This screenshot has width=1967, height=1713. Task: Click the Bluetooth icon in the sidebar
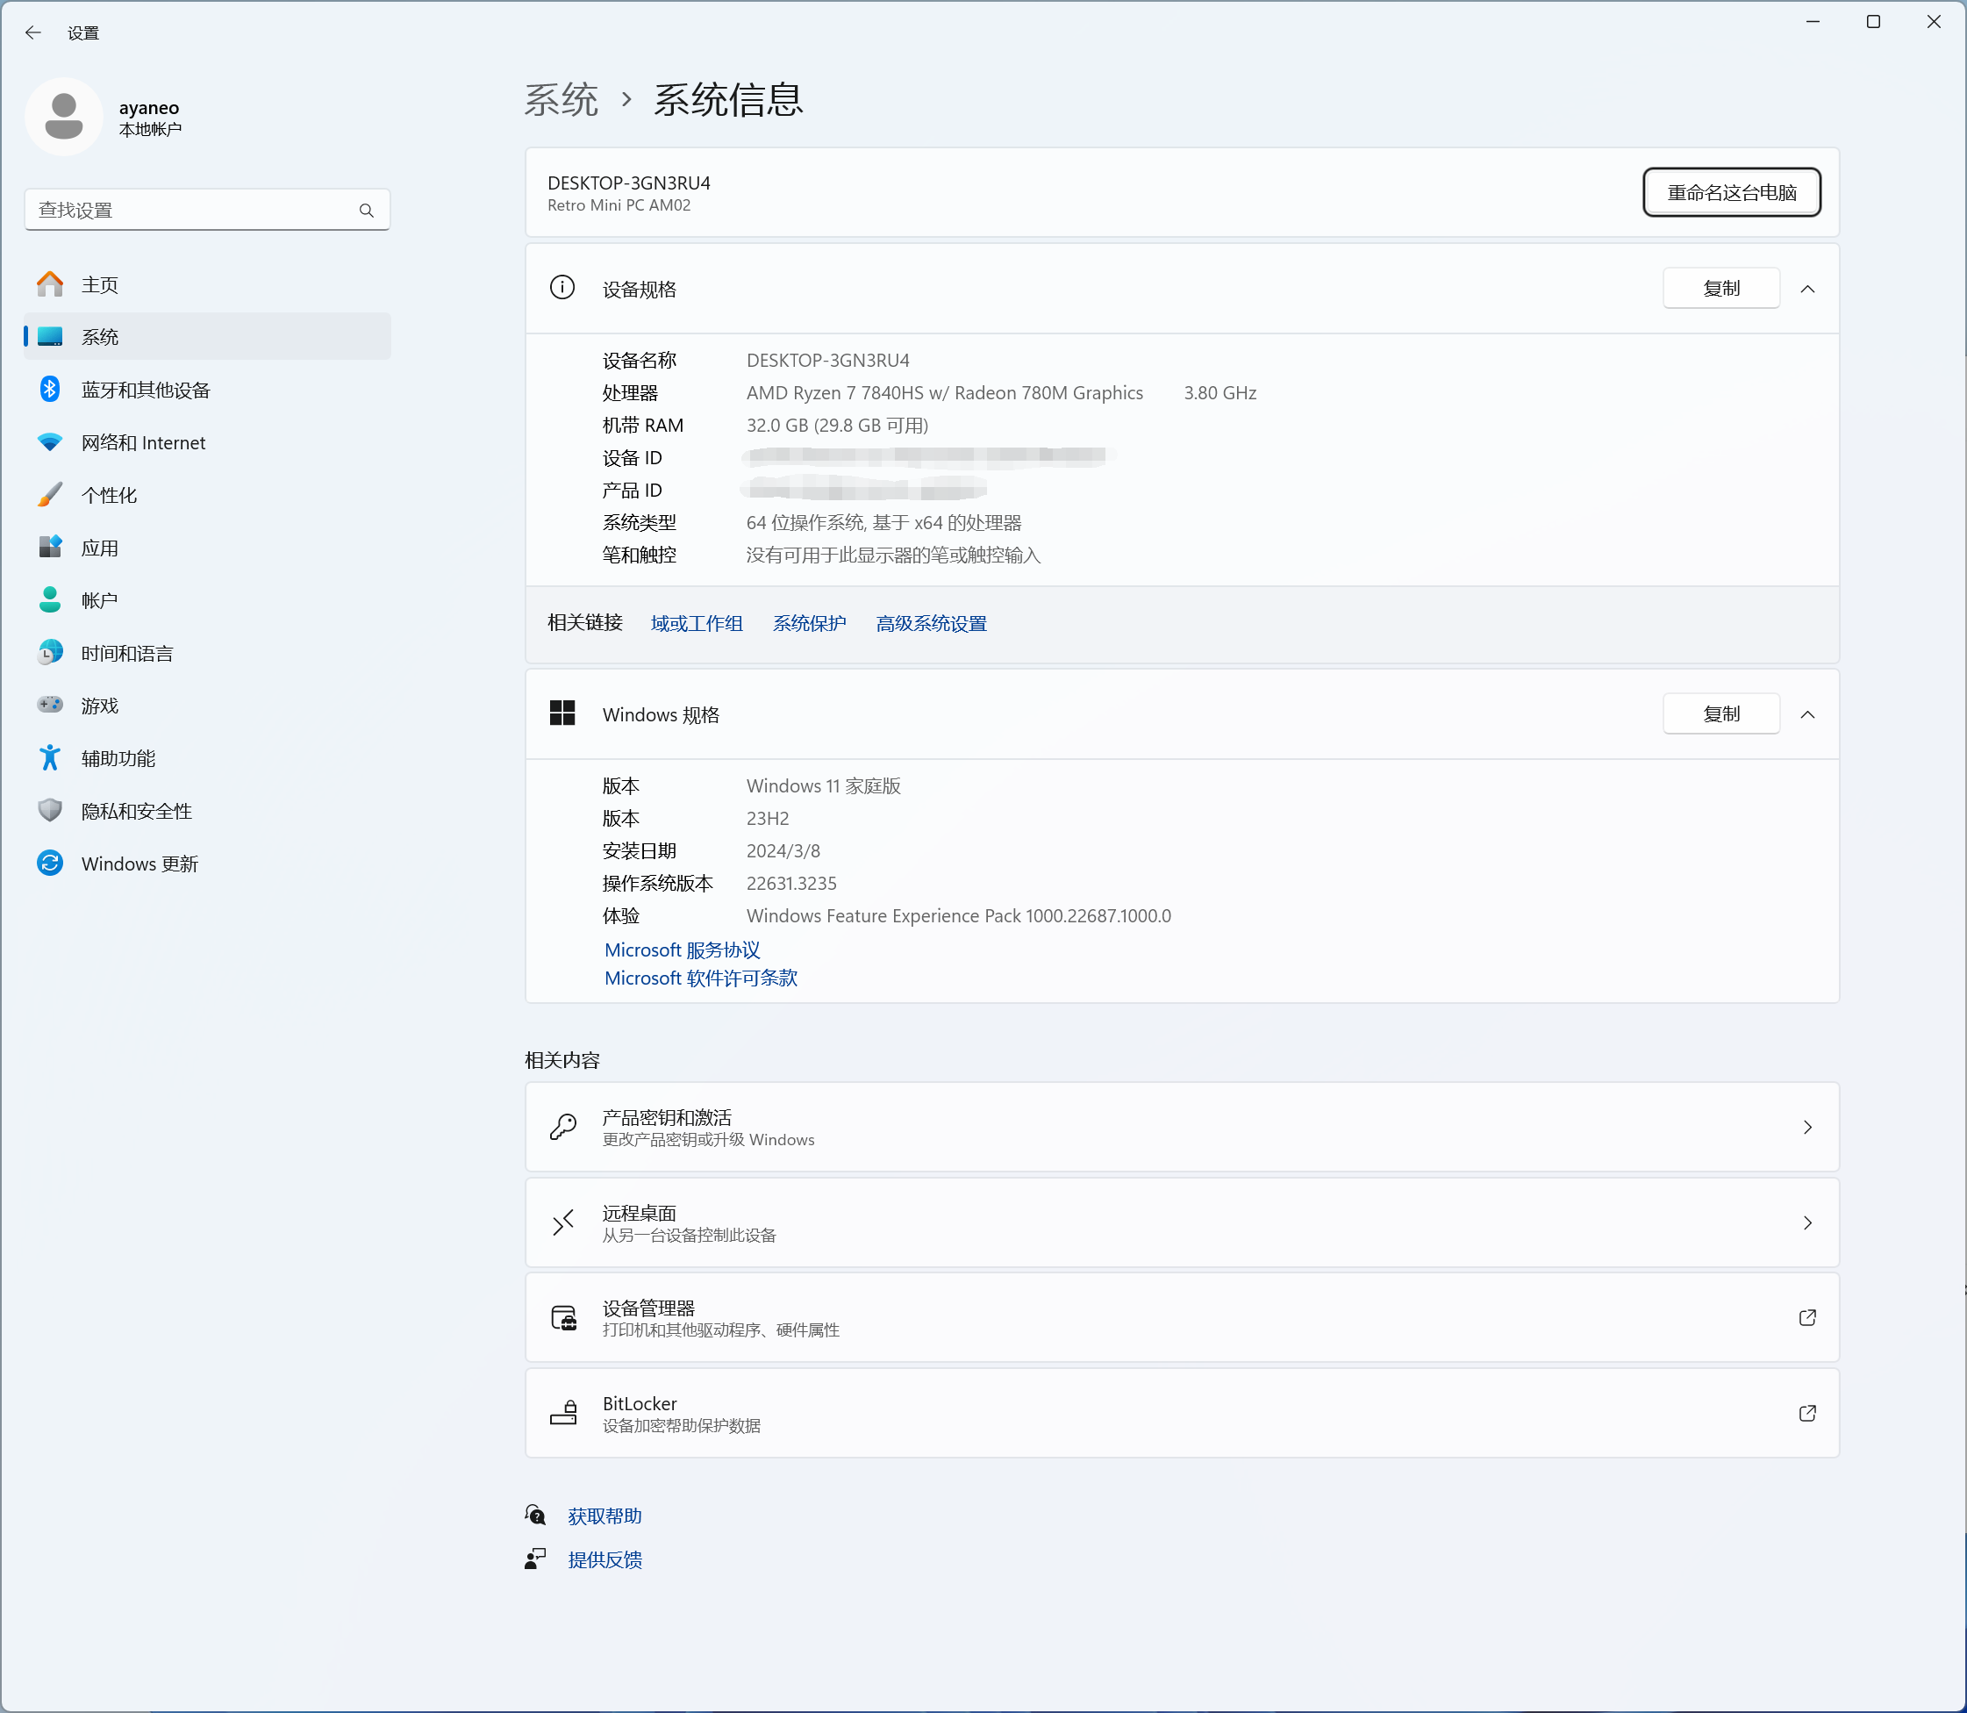[x=50, y=389]
